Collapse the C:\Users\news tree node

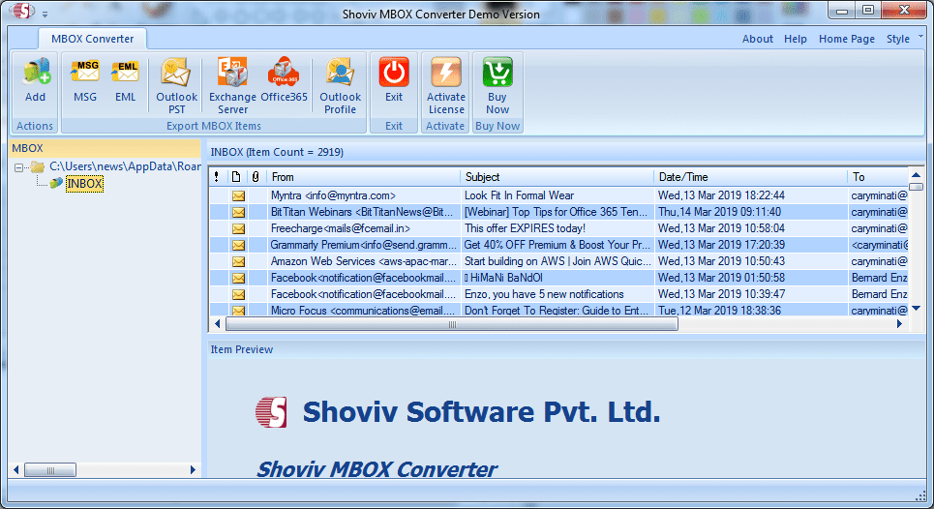click(18, 167)
